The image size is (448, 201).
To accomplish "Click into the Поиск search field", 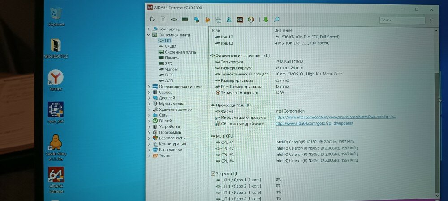I will (x=402, y=20).
